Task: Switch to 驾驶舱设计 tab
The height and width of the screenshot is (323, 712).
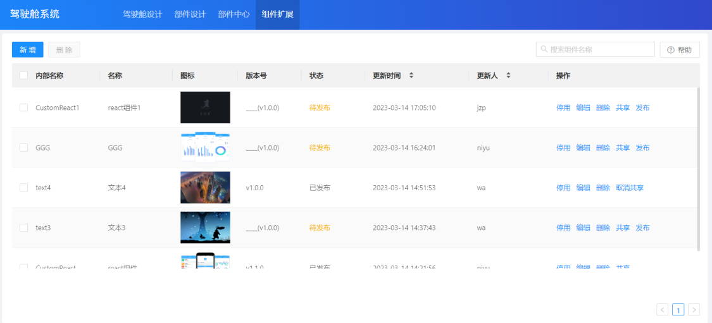Action: (x=142, y=15)
